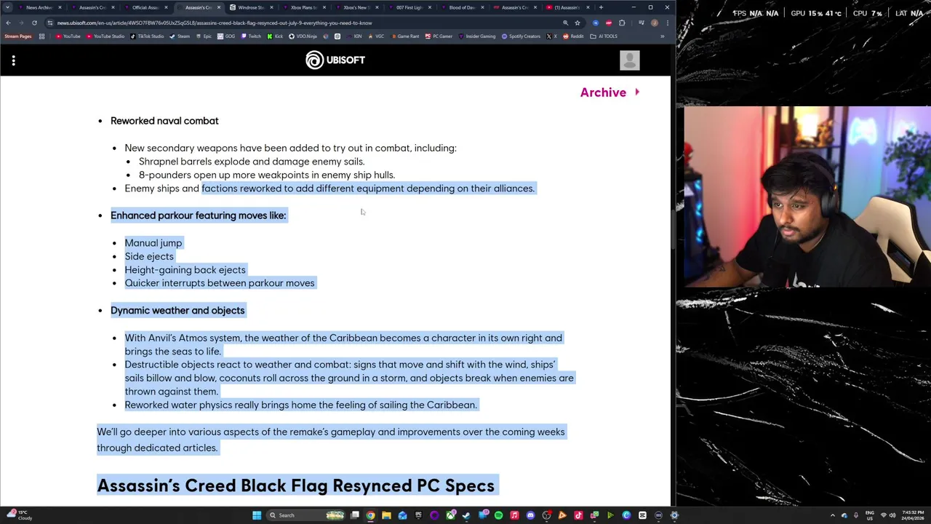Reload the page with the refresh icon
931x524 pixels.
click(x=34, y=23)
